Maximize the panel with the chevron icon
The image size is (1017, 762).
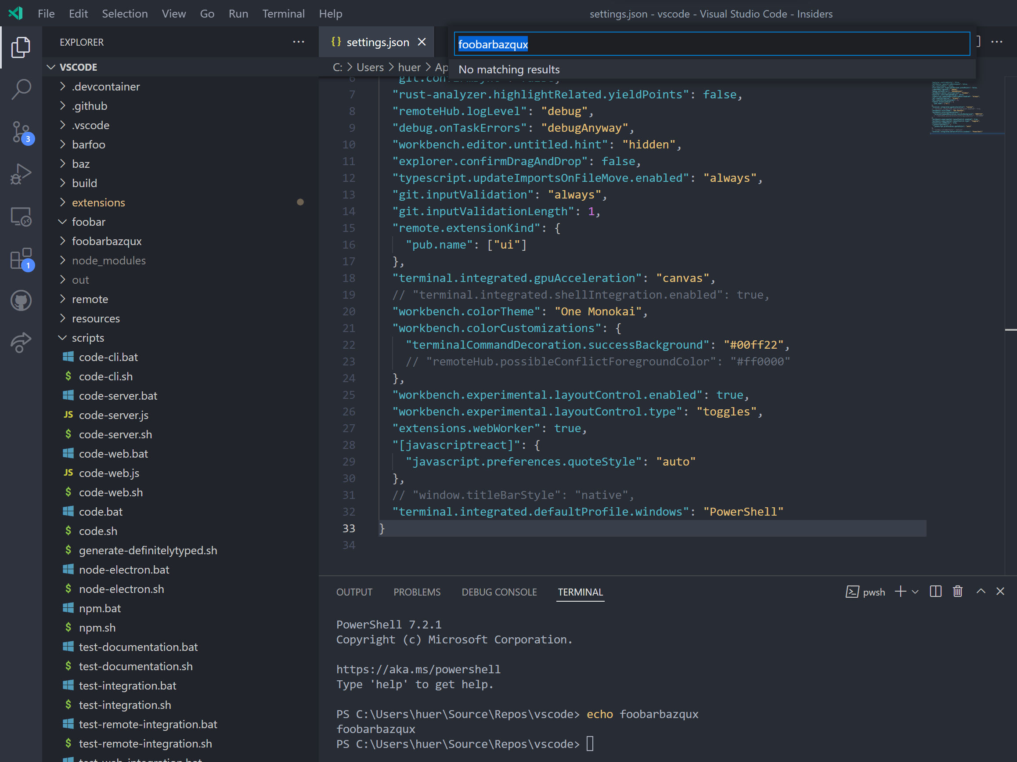coord(981,592)
